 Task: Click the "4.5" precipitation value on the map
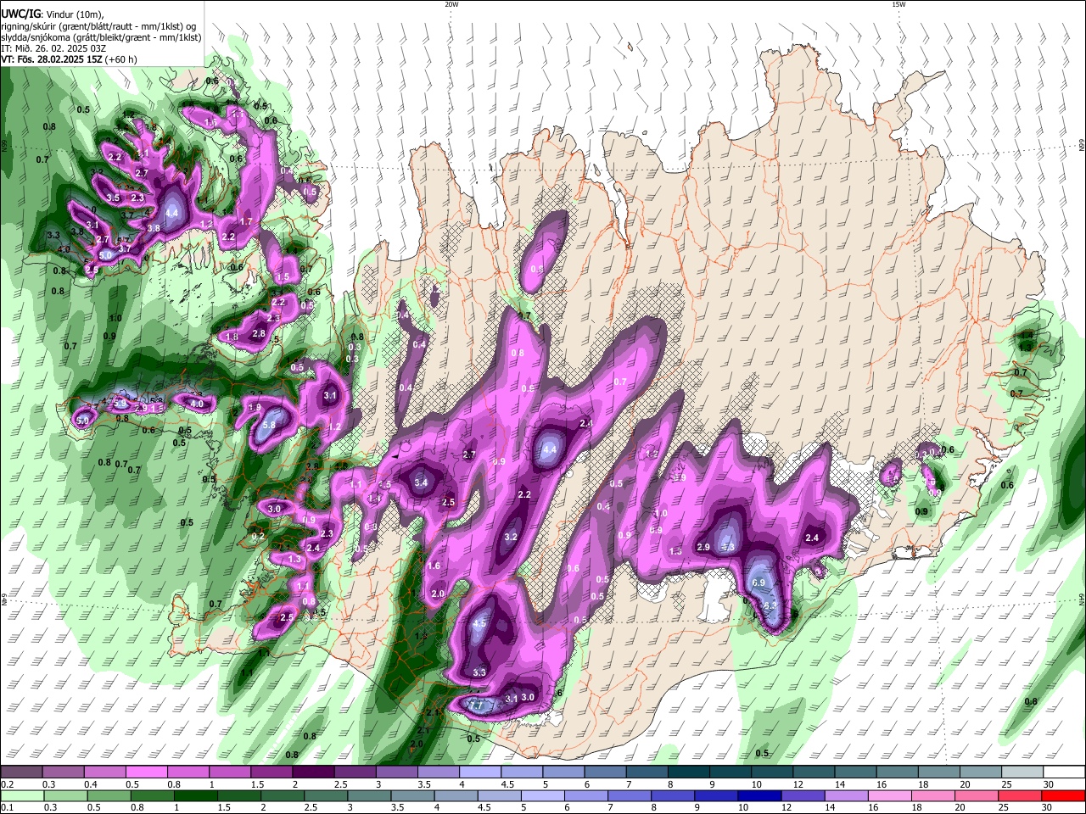pos(479,623)
